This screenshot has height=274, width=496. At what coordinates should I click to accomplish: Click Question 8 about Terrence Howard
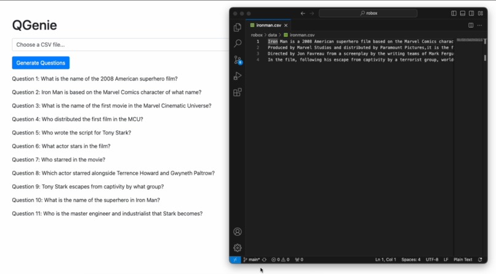tap(113, 173)
